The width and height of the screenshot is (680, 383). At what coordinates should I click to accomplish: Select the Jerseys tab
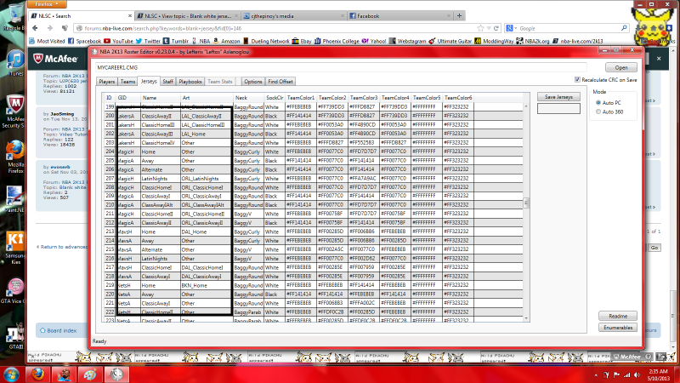(149, 81)
